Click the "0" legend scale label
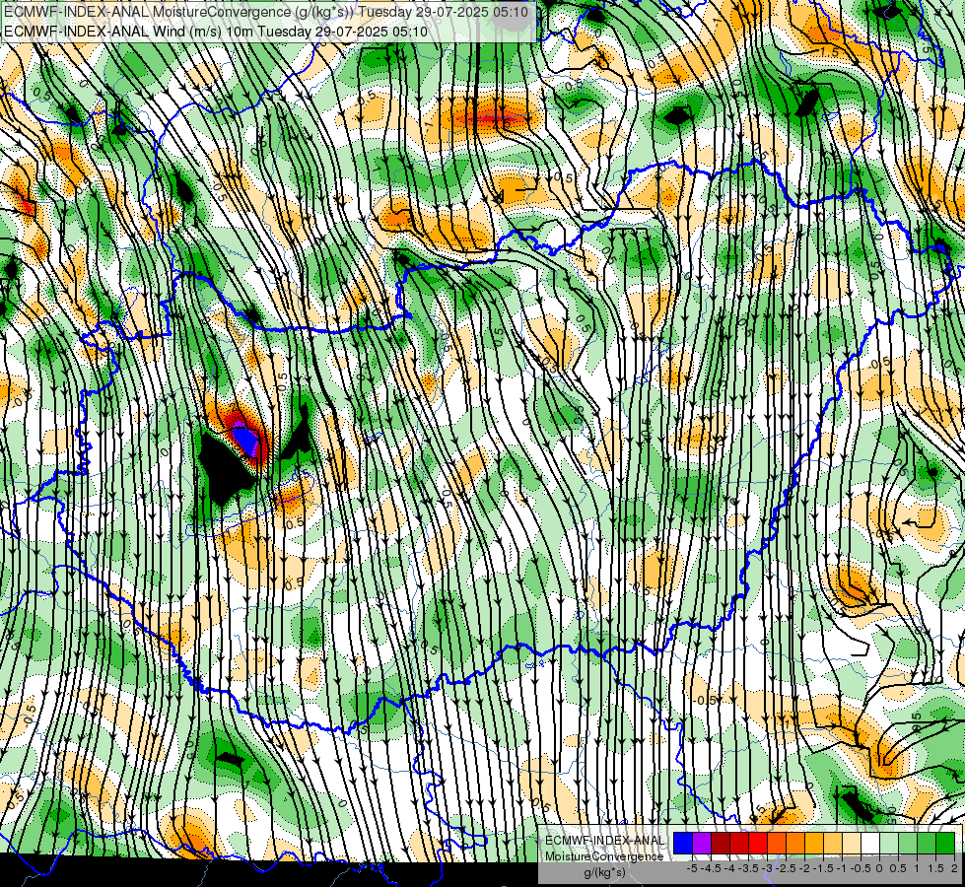The image size is (965, 887). pos(879,868)
